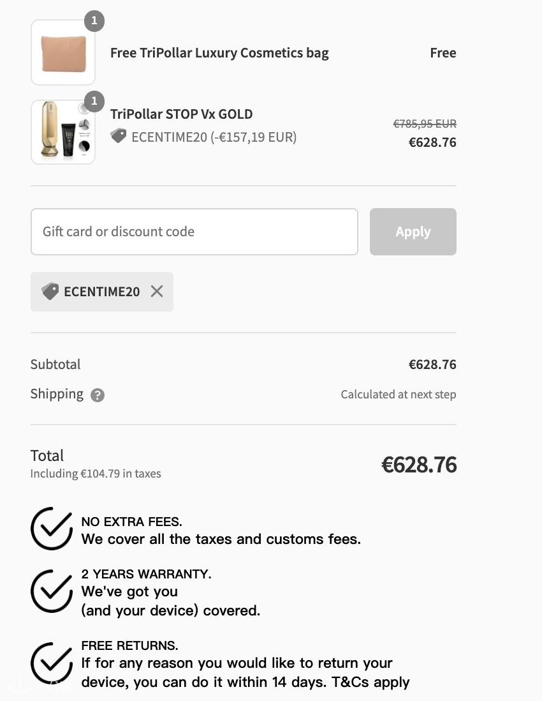Click the €628.76 total amount

[419, 465]
